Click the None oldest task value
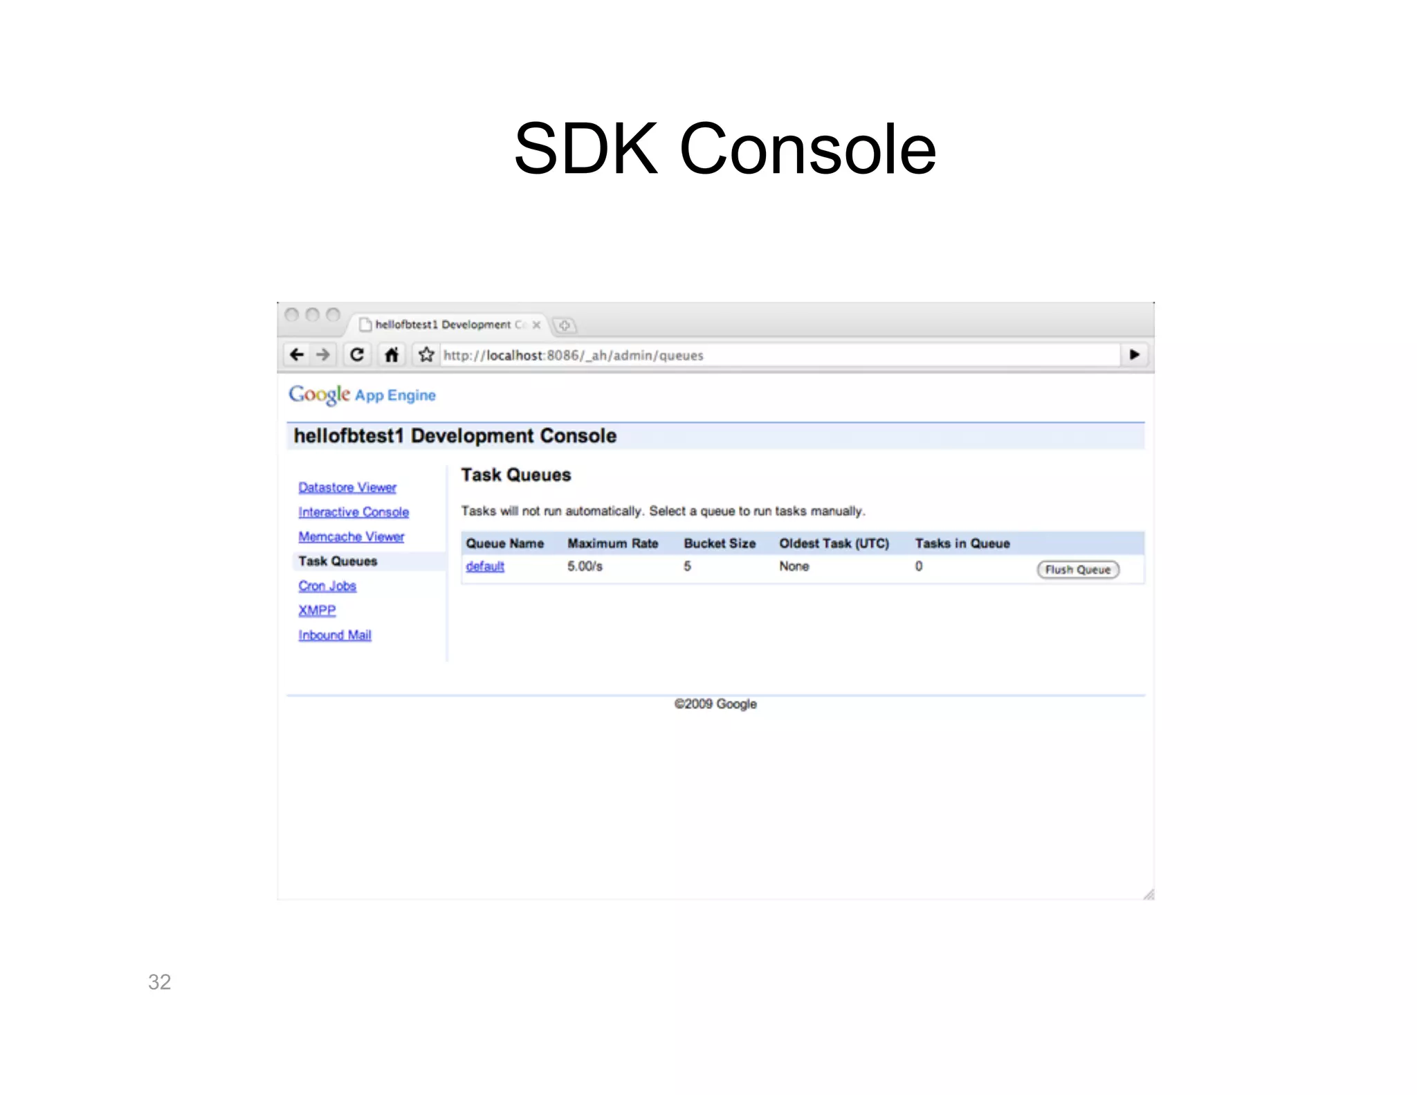This screenshot has height=1095, width=1417. click(794, 566)
